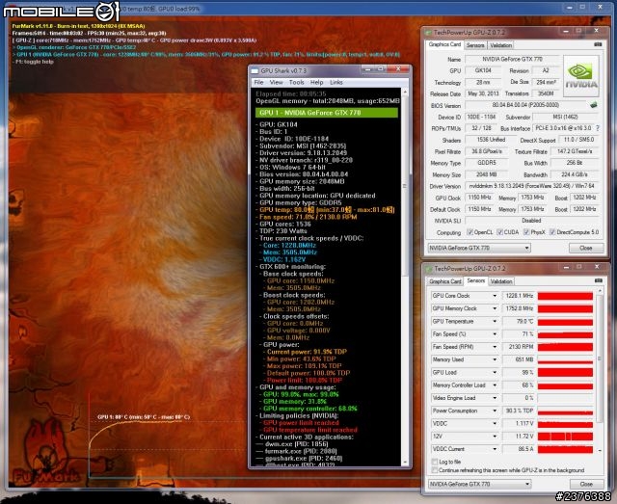Open the View menu in GPU Shark
This screenshot has height=504, width=617.
(277, 82)
